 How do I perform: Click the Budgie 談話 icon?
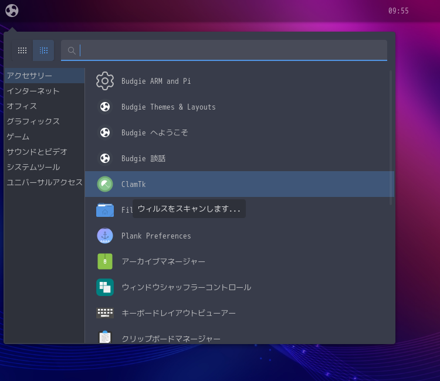pos(105,158)
